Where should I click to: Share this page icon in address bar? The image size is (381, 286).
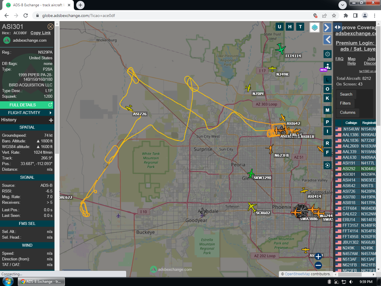click(x=324, y=15)
